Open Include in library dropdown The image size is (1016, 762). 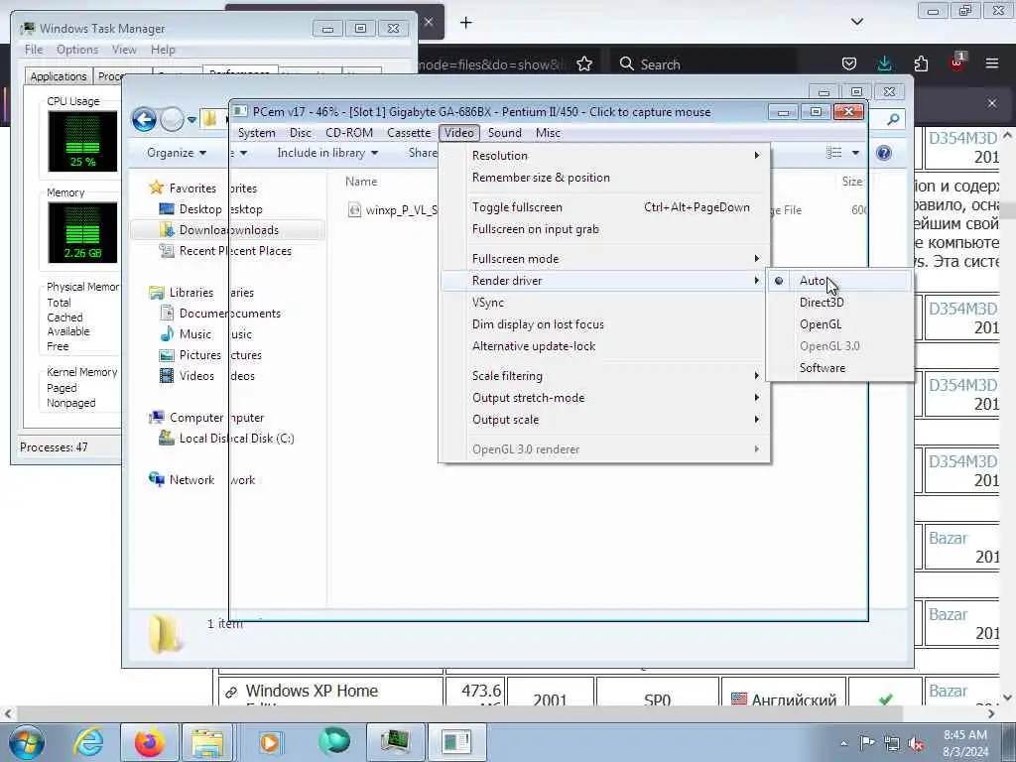327,153
